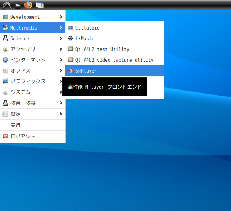
Task: Choose 実行 to run a command
Action: pos(33,125)
